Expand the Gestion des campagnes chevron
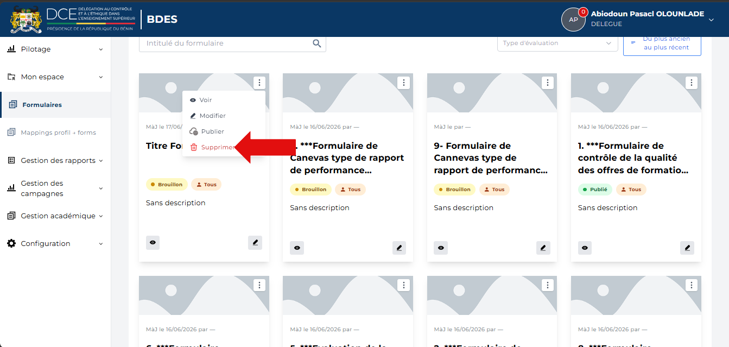This screenshot has width=729, height=347. (100, 188)
